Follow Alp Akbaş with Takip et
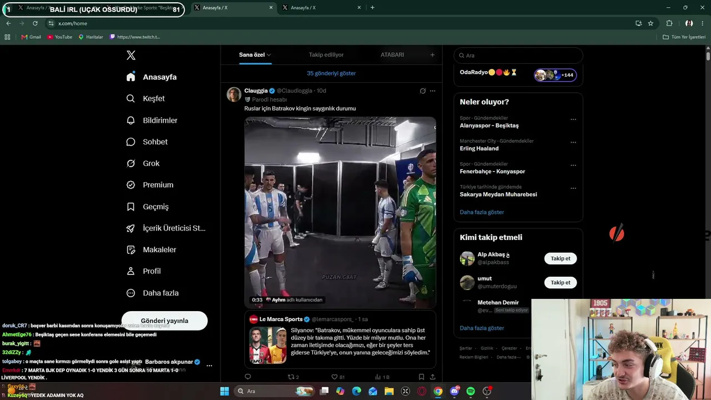 [560, 258]
